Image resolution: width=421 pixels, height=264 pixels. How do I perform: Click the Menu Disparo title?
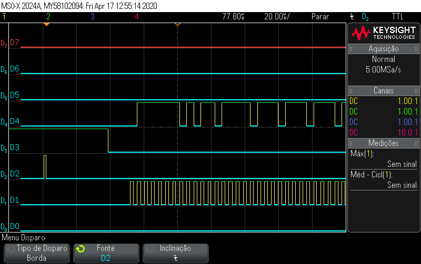tap(23, 238)
